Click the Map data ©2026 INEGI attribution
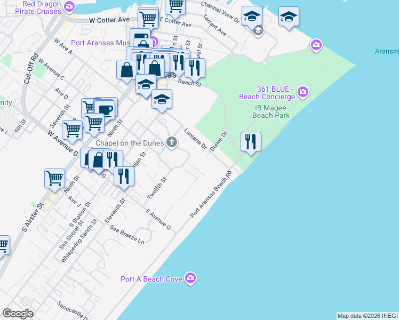The image size is (399, 320). click(368, 316)
